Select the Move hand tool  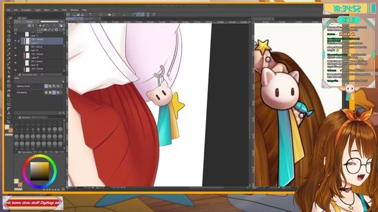(x=9, y=26)
